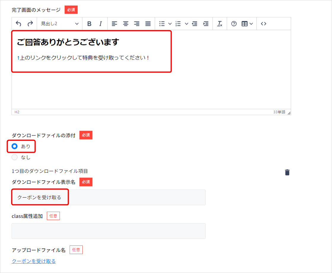Viewport: 332px width, 273px height.
Task: Expand the numbered list style dropdown
Action: click(186, 24)
